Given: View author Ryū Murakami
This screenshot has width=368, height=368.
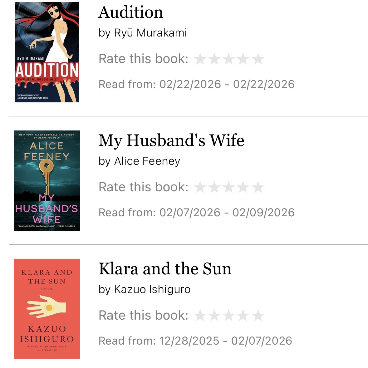Looking at the screenshot, I should tap(150, 33).
